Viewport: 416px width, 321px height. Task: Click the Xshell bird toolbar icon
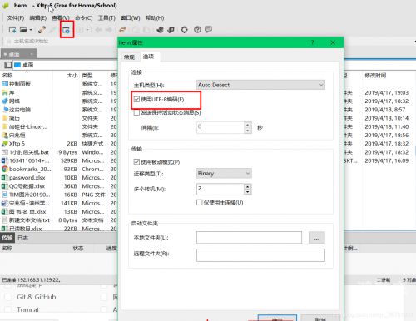[x=160, y=29]
